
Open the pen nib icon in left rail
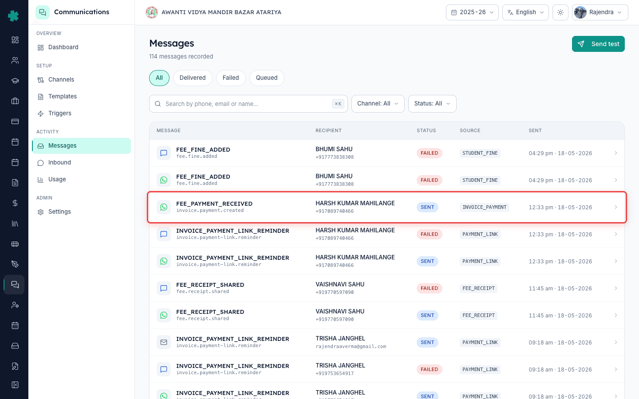pos(15,264)
